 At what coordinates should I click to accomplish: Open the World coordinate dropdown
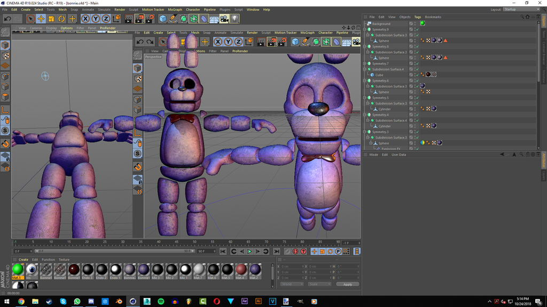coord(292,285)
